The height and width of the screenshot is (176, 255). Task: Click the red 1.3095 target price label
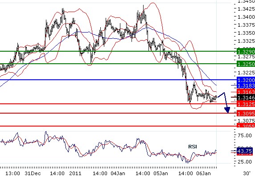[246, 113]
